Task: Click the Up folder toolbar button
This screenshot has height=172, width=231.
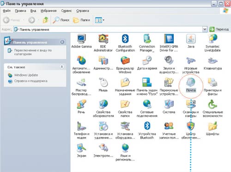Action: pyautogui.click(x=45, y=20)
